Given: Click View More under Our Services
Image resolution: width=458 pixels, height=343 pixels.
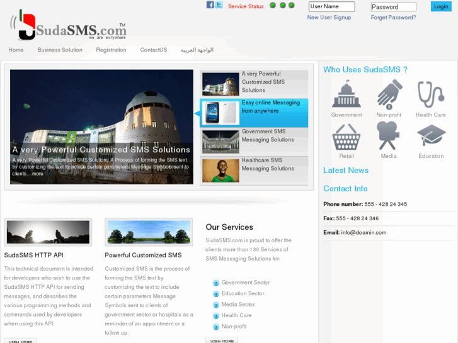Looking at the screenshot, I should 222,340.
